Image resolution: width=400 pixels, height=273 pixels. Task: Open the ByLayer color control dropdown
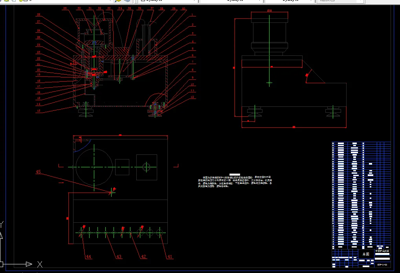[x=168, y=1]
